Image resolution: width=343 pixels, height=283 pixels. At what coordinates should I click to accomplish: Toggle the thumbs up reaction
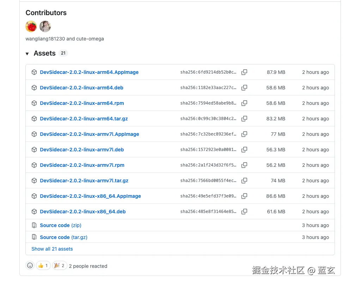[43, 265]
